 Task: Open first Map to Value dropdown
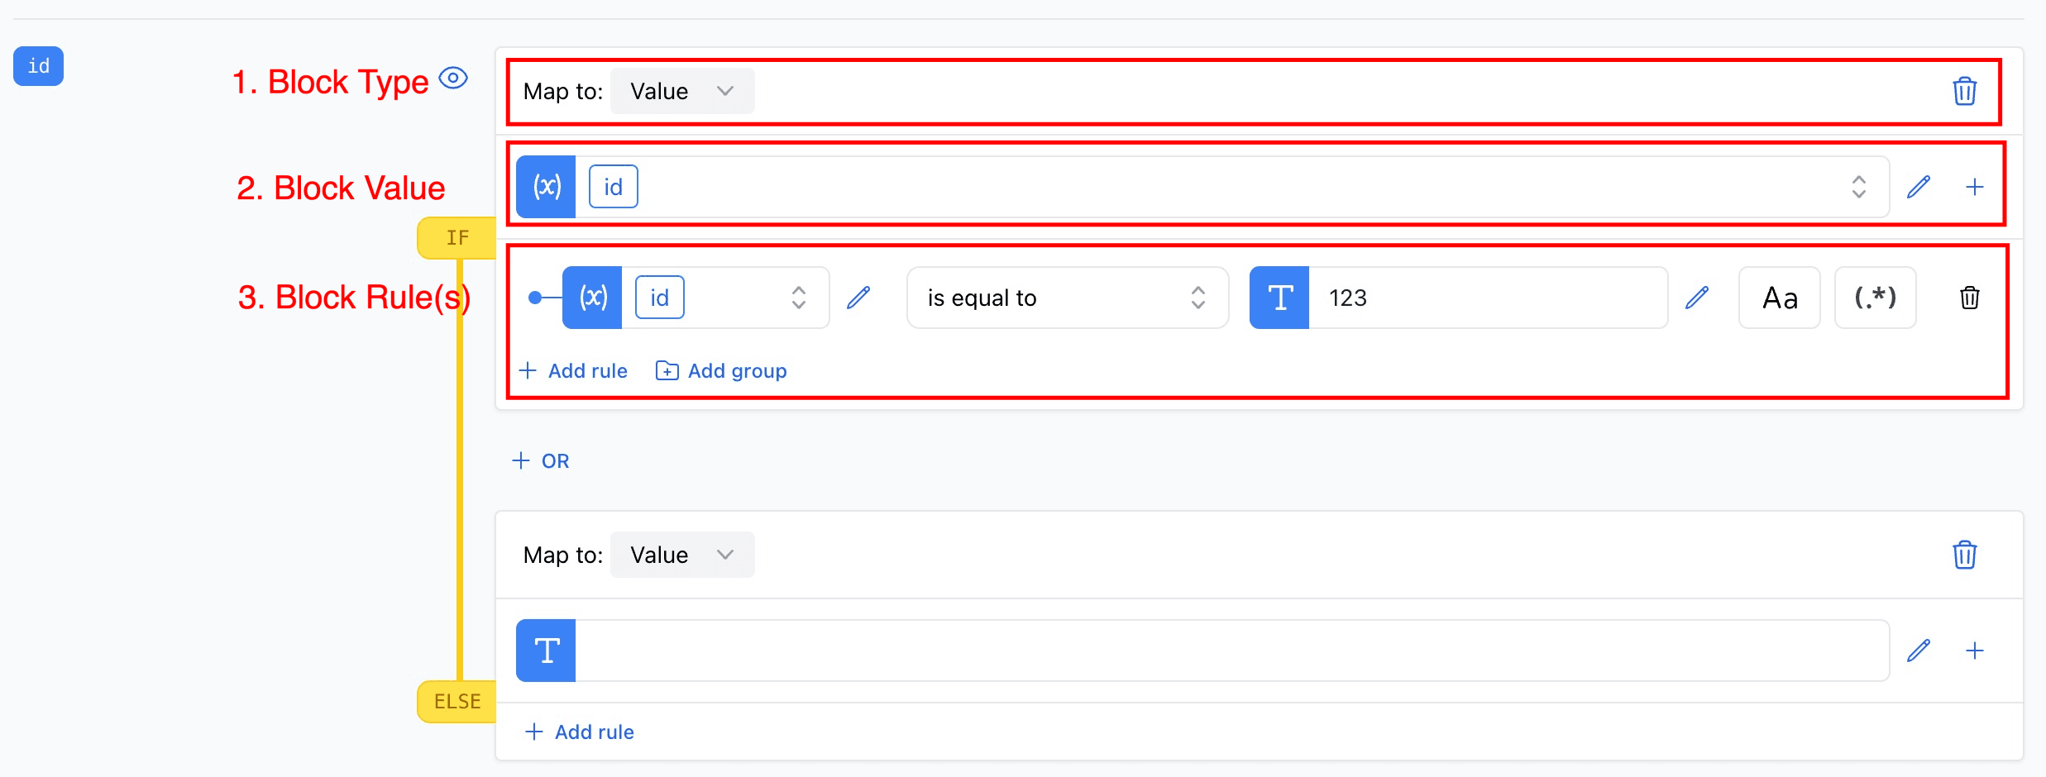681,91
